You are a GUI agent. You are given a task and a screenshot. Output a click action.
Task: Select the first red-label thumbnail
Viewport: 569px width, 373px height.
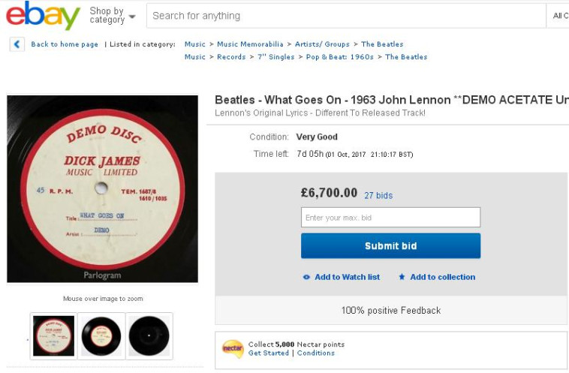tap(54, 335)
